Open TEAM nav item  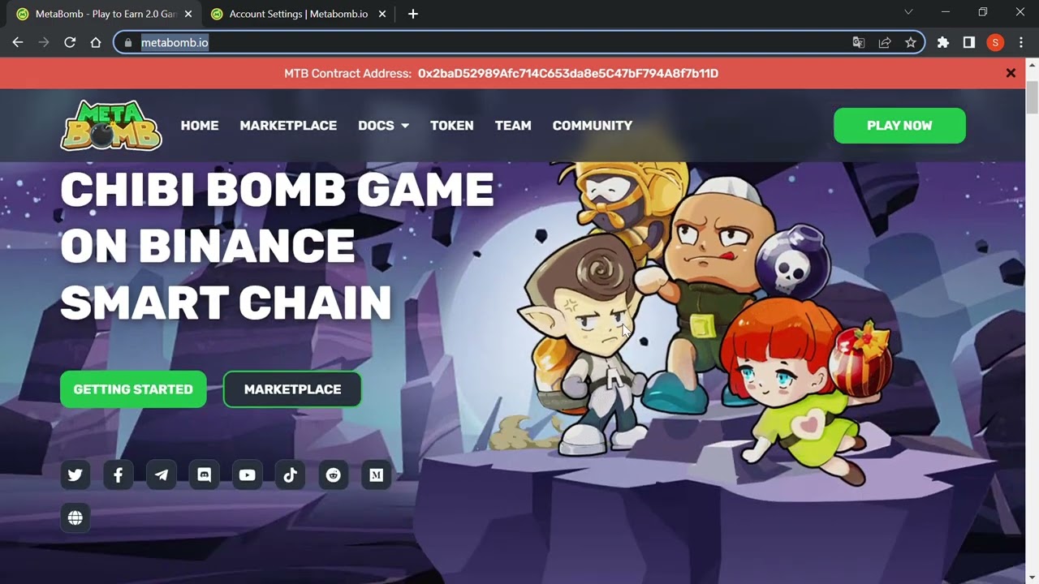click(513, 126)
